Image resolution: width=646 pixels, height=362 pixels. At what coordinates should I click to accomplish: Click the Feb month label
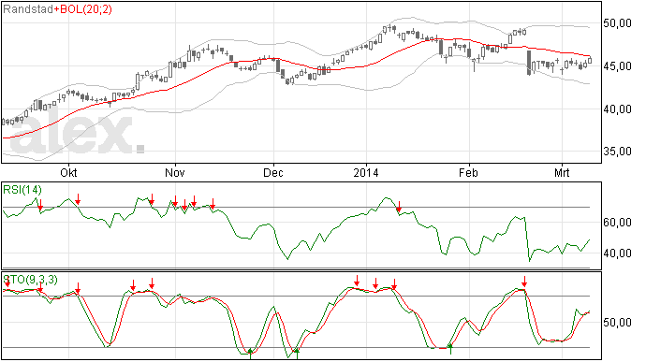[469, 172]
